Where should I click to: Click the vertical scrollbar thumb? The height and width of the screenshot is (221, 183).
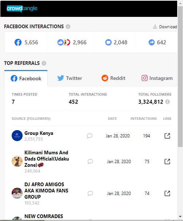click(x=180, y=77)
